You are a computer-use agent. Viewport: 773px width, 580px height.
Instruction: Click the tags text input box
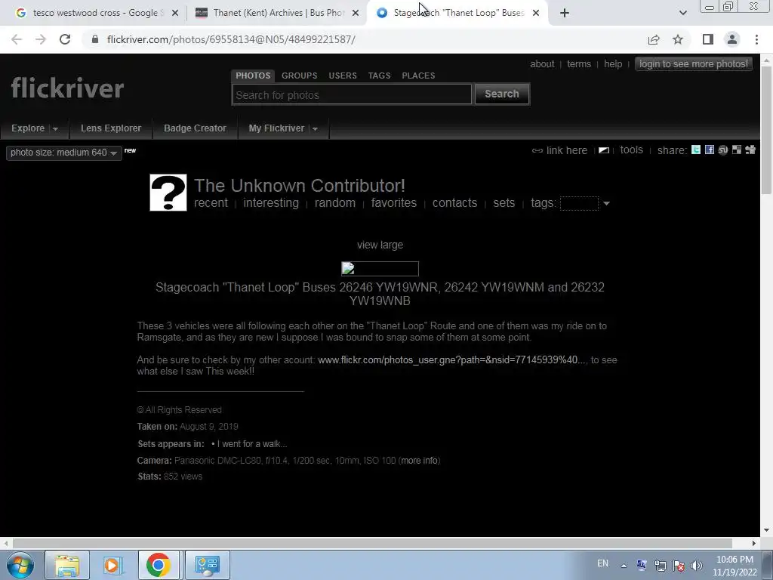[x=579, y=203]
